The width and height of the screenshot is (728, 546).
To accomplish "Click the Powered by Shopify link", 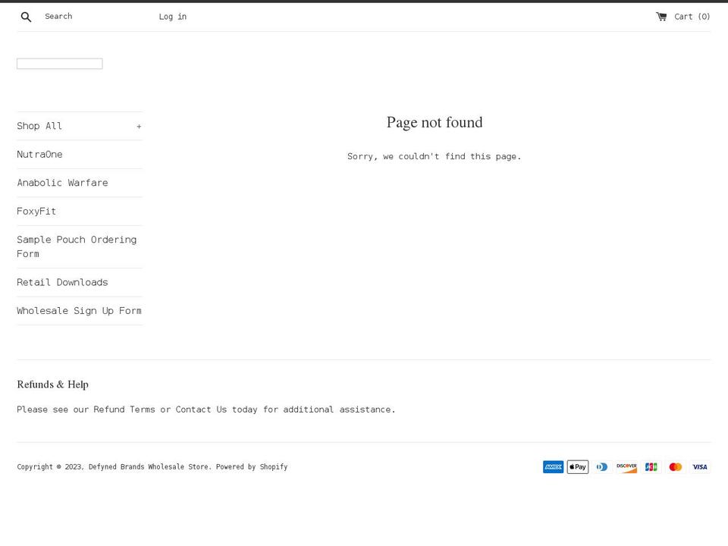I will click(x=252, y=466).
